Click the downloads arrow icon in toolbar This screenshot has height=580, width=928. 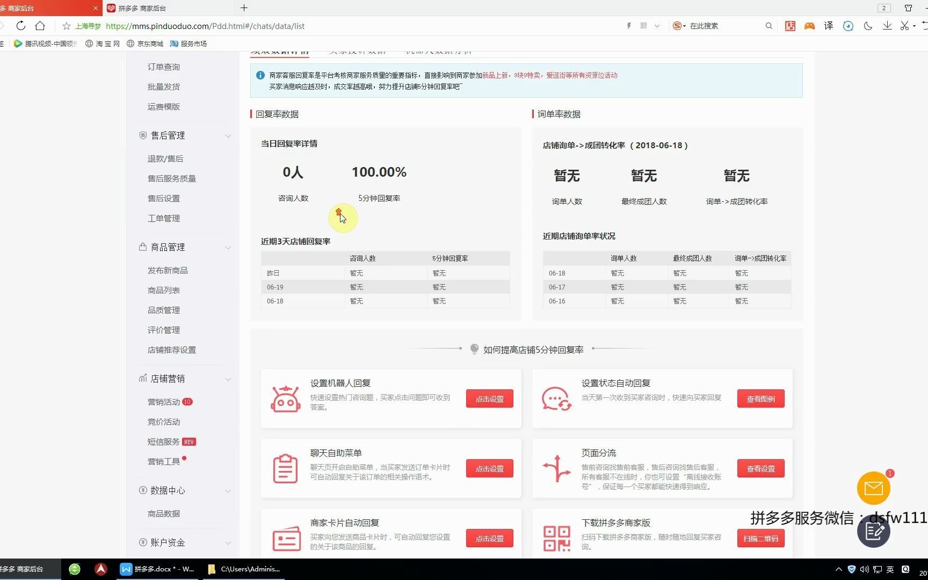(887, 25)
